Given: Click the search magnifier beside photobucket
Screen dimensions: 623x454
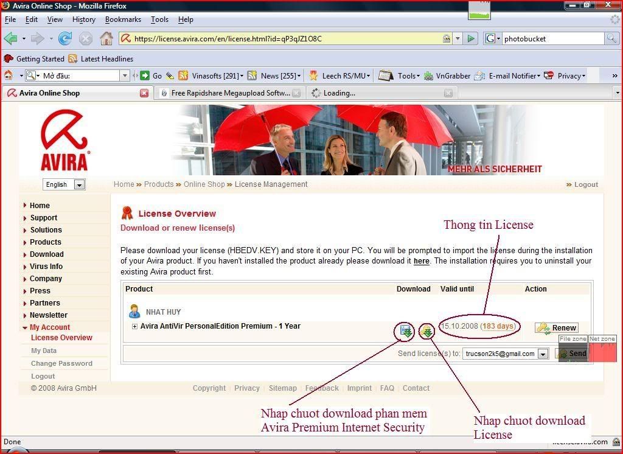Looking at the screenshot, I should (x=611, y=38).
